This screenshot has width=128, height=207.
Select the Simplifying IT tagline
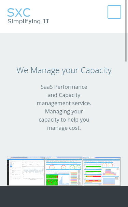pyautogui.click(x=28, y=22)
